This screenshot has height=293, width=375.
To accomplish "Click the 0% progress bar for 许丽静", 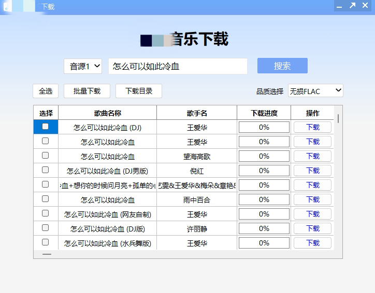I will point(264,228).
